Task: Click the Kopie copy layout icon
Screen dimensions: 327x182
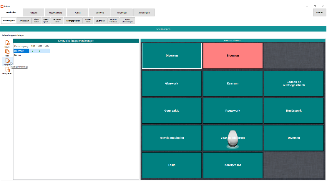Action: [x=7, y=52]
